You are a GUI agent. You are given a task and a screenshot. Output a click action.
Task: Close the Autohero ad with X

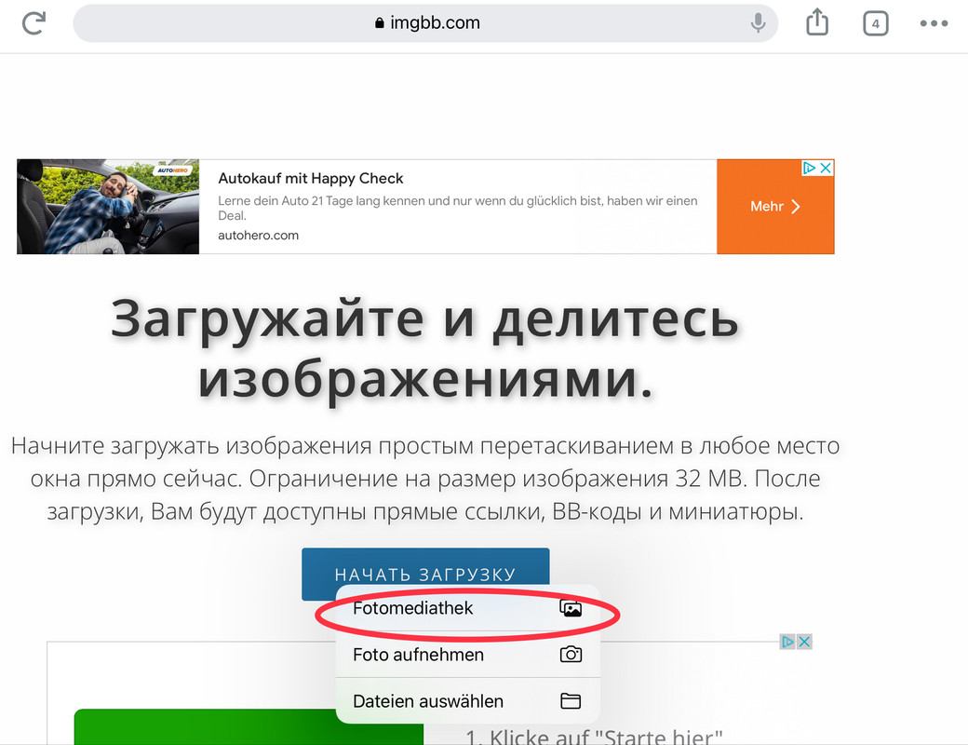826,168
